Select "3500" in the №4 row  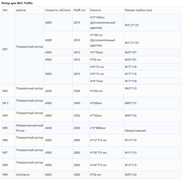(77, 116)
